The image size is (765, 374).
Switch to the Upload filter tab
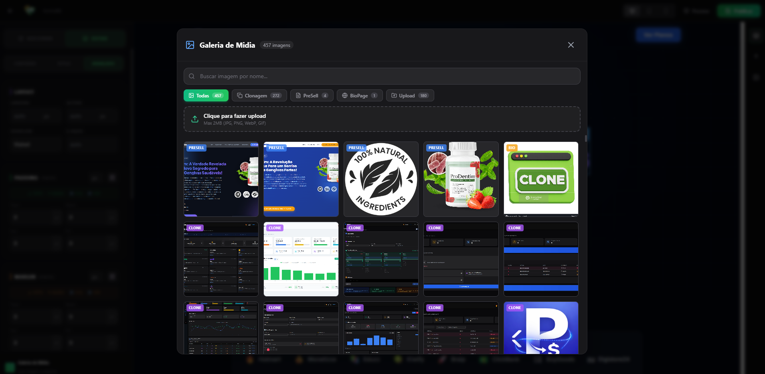pos(409,95)
